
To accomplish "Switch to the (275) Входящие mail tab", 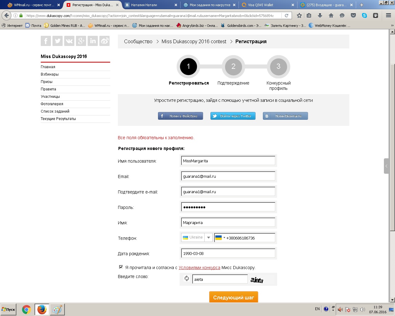I will coord(326,5).
